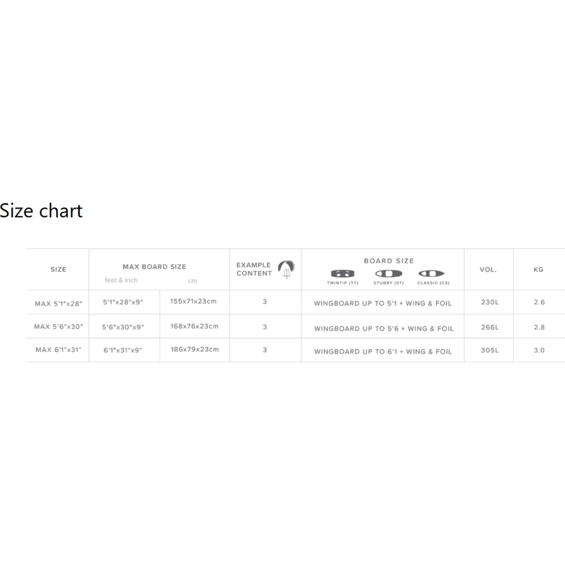Click the MAX BOARD SIZE column header

(x=154, y=267)
